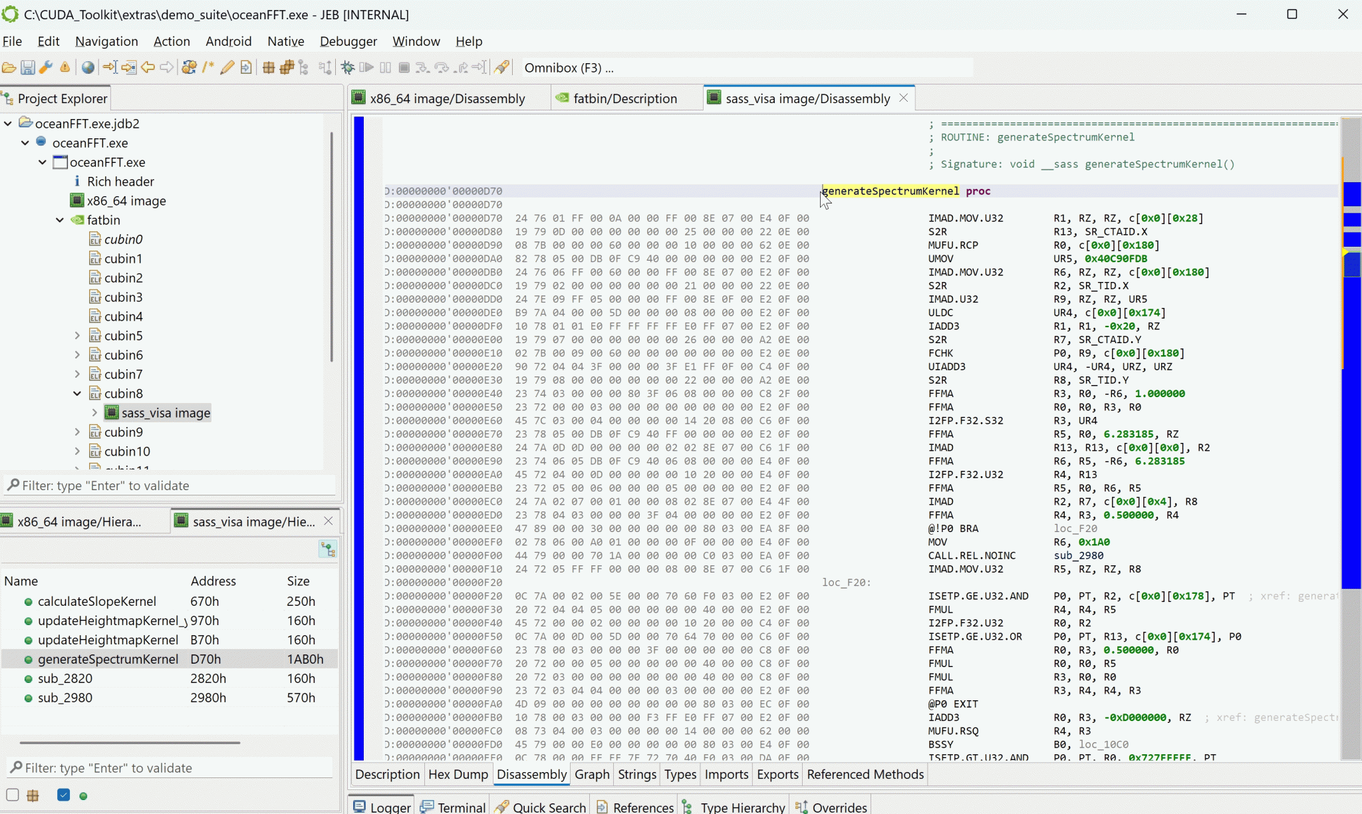Click the Pause debugger icon
The width and height of the screenshot is (1362, 814).
[x=386, y=67]
